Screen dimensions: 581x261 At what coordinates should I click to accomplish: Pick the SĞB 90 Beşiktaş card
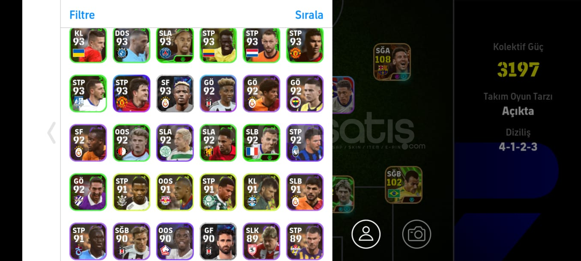tap(132, 241)
